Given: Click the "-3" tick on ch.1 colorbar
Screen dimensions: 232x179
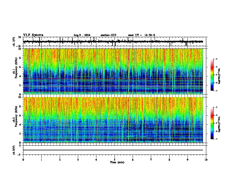Looking at the screenshot, I should point(216,59).
